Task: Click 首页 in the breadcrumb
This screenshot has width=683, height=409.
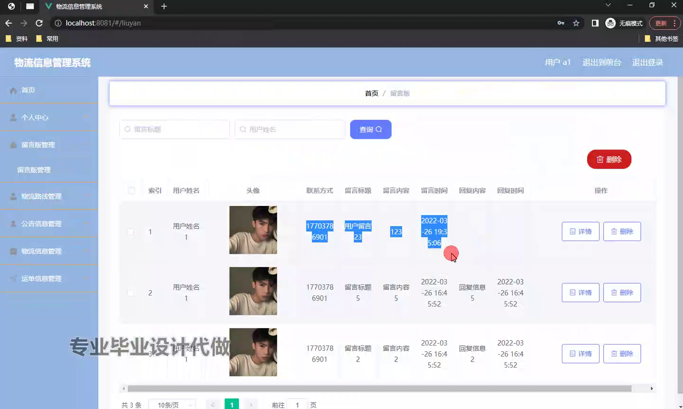Action: [x=371, y=93]
